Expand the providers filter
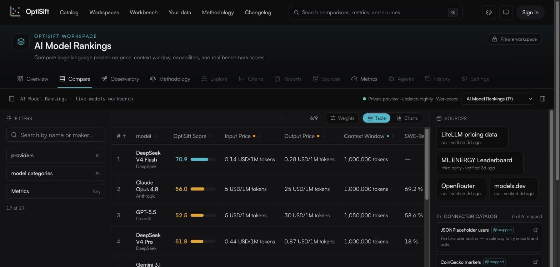The image size is (560, 267). pos(56,155)
